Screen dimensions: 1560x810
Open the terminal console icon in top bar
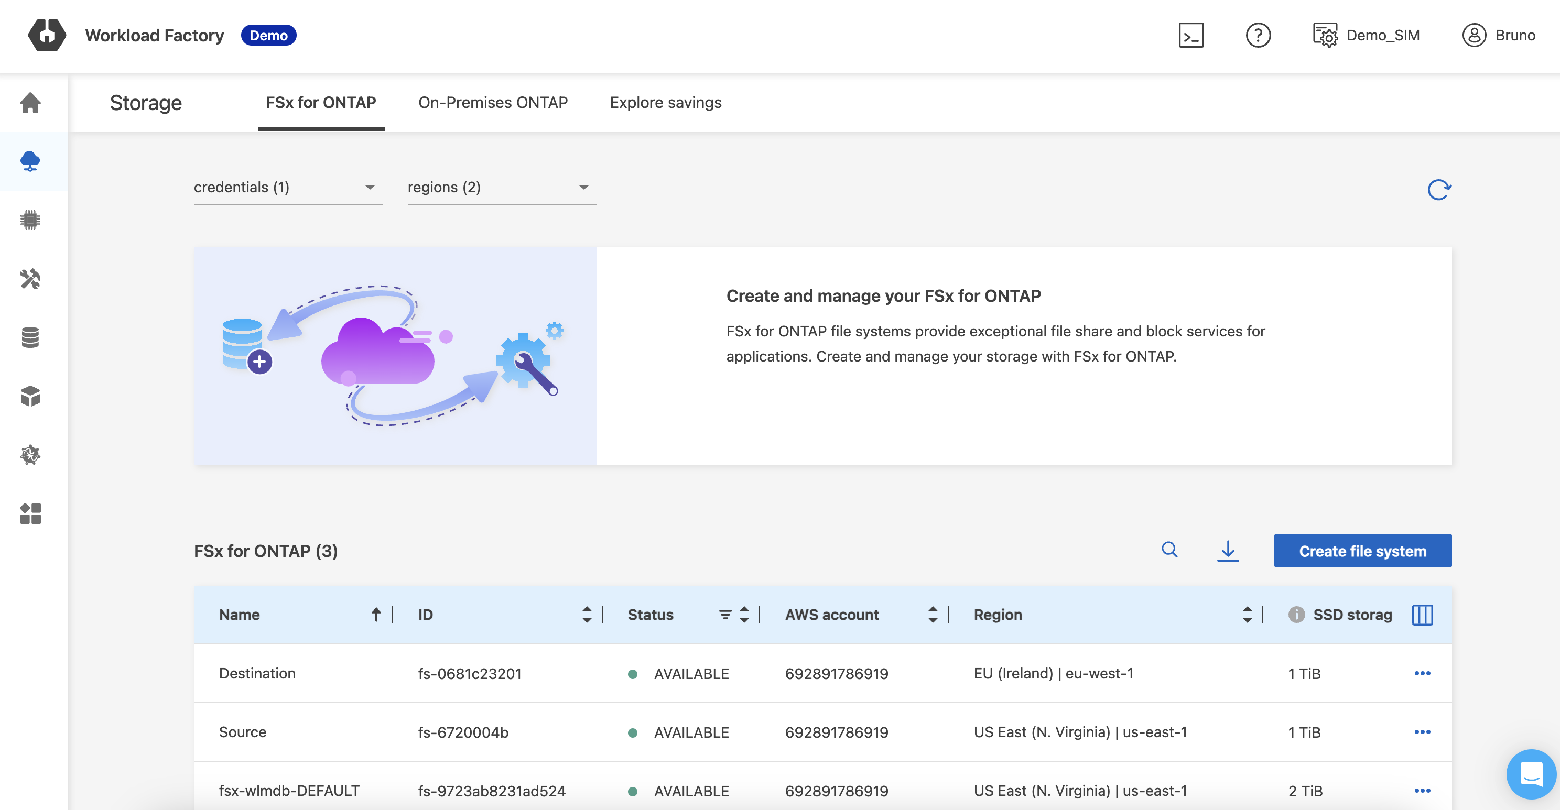(x=1190, y=36)
